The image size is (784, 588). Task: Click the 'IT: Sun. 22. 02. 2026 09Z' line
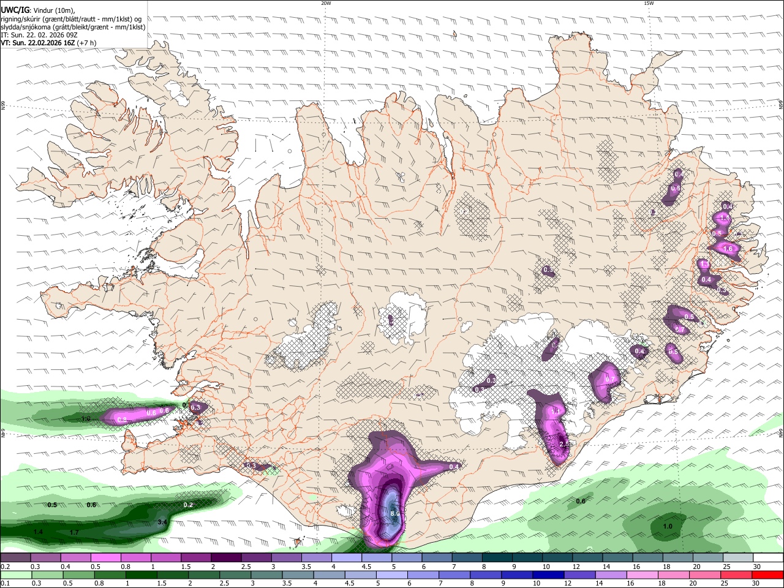[39, 35]
